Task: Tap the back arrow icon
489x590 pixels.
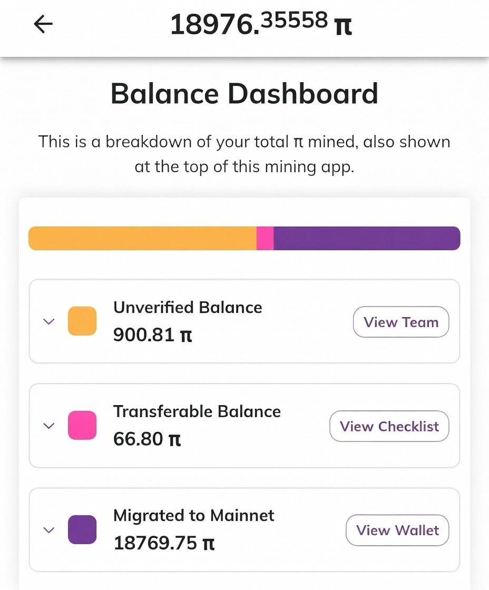Action: pos(43,24)
